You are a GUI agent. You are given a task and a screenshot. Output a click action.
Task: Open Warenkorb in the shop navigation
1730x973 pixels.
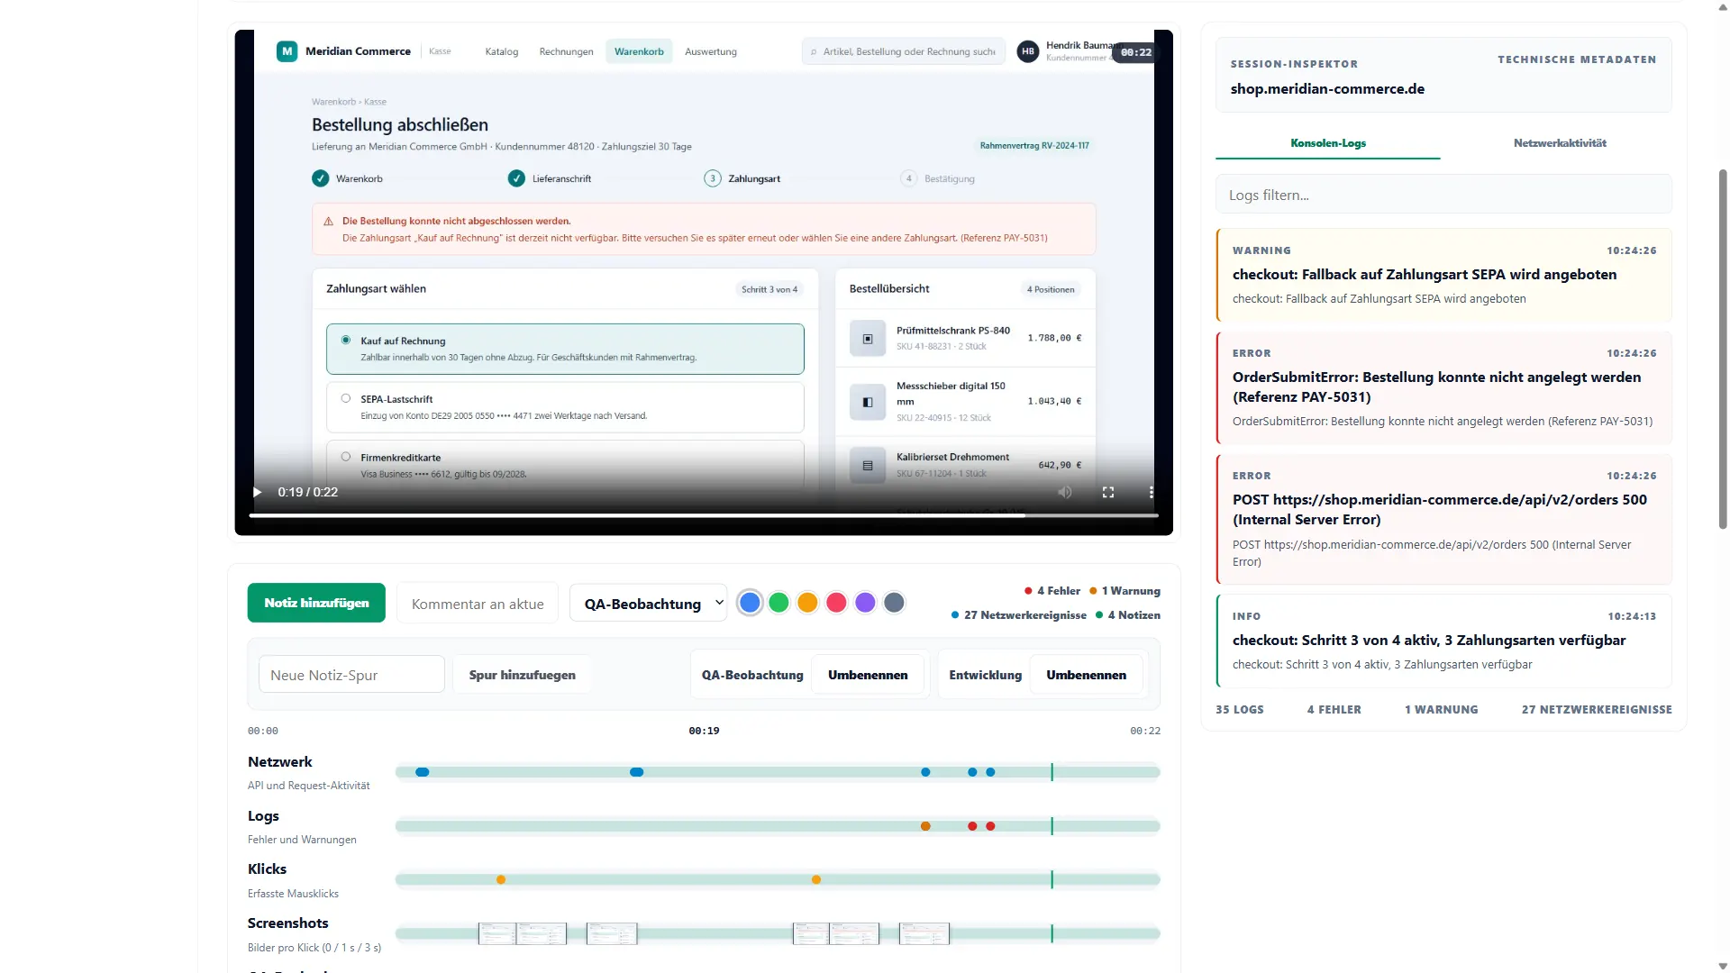639,51
